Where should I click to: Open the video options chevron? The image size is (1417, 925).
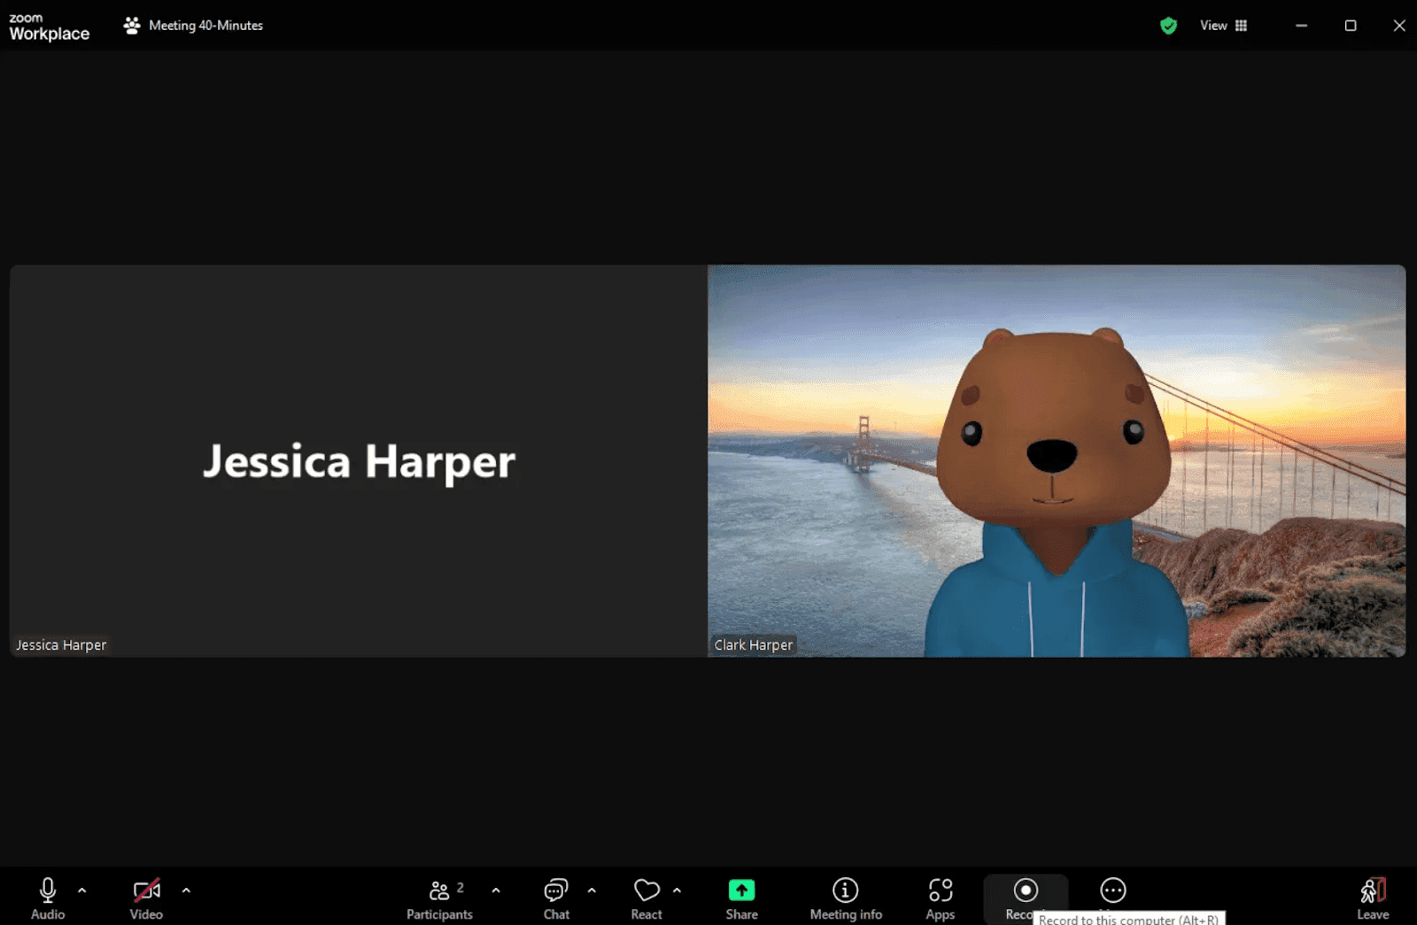tap(186, 890)
